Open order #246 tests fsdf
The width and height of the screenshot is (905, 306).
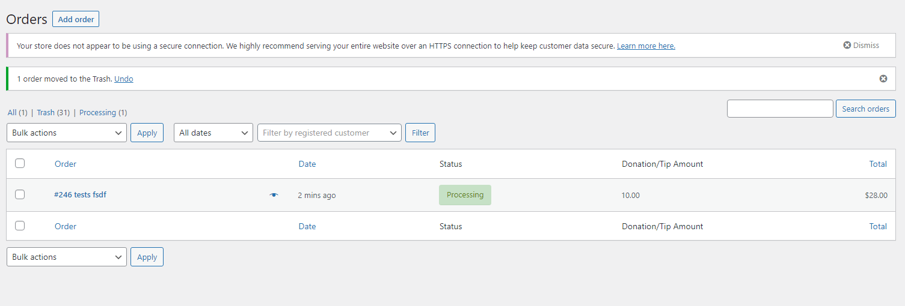tap(81, 194)
